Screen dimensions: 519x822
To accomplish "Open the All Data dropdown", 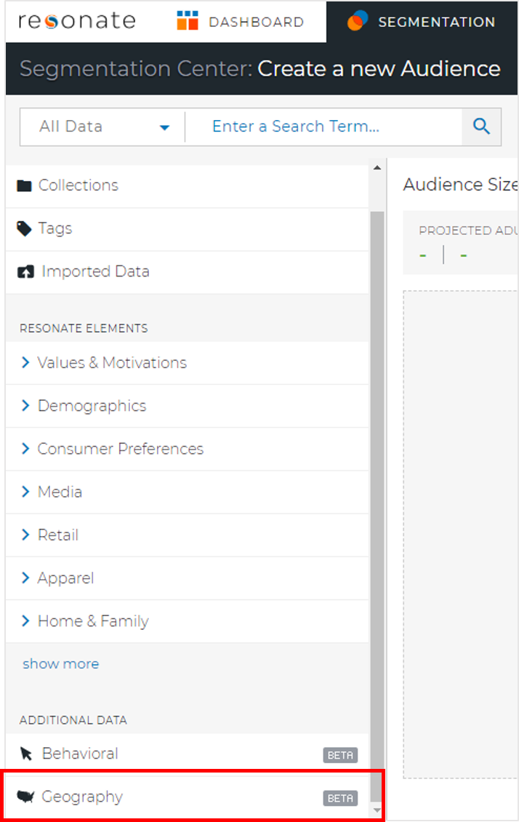I will coord(102,127).
